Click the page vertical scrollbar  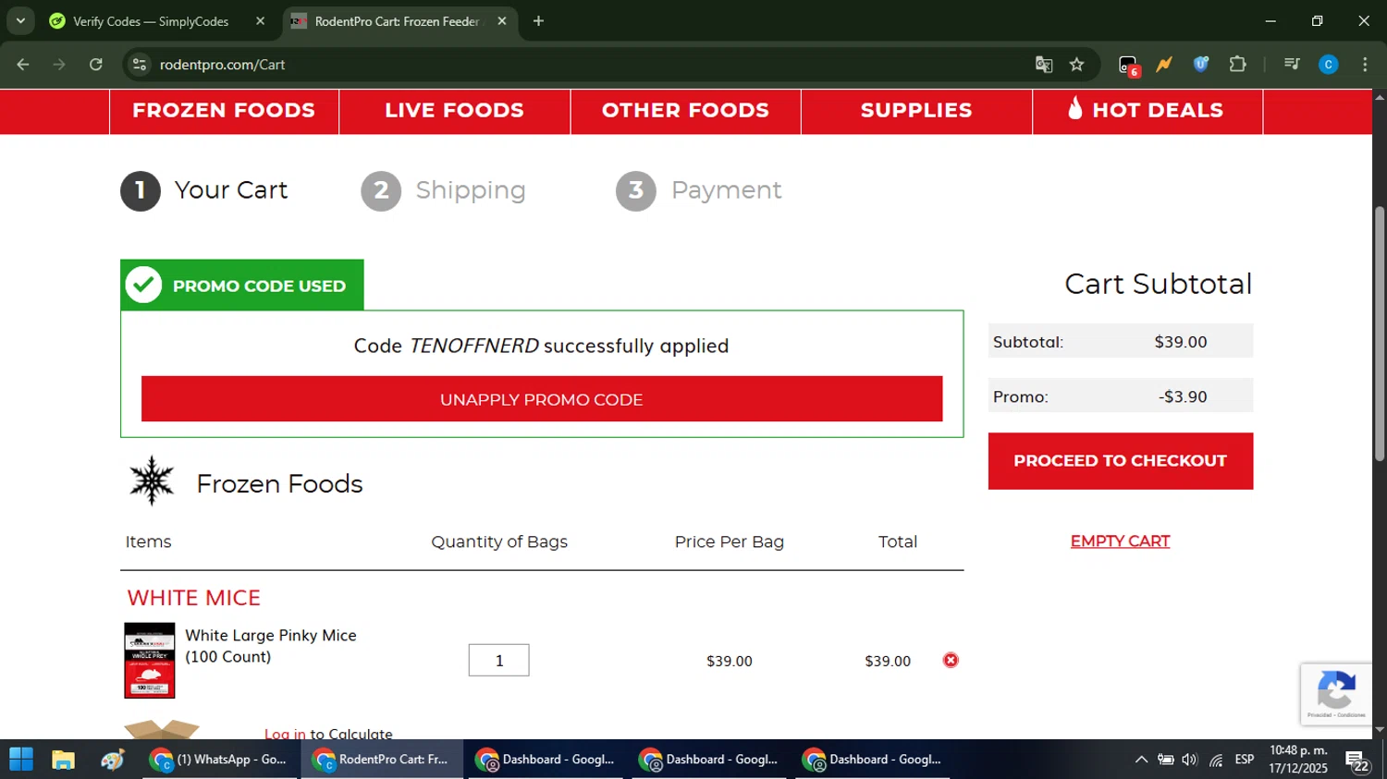(1380, 333)
